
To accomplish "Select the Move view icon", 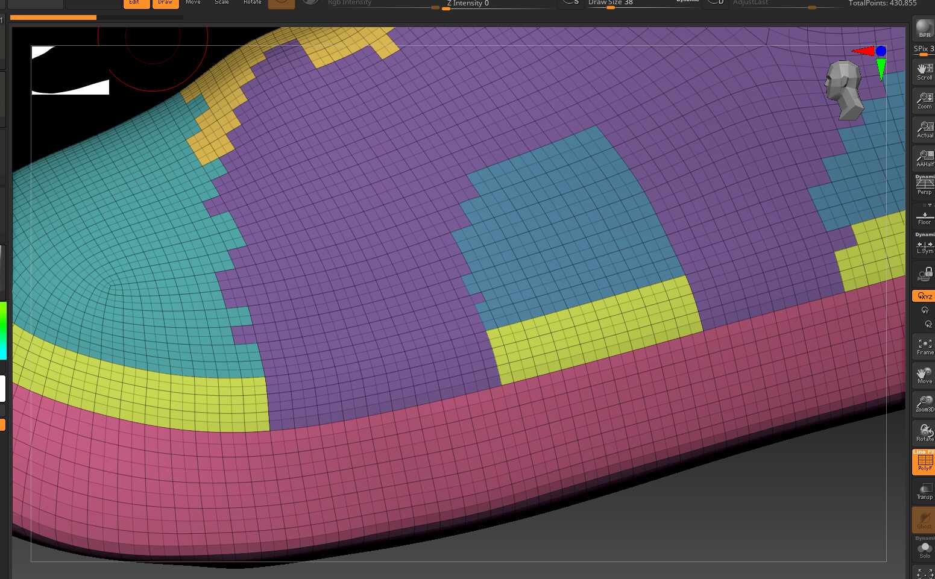I will (924, 375).
